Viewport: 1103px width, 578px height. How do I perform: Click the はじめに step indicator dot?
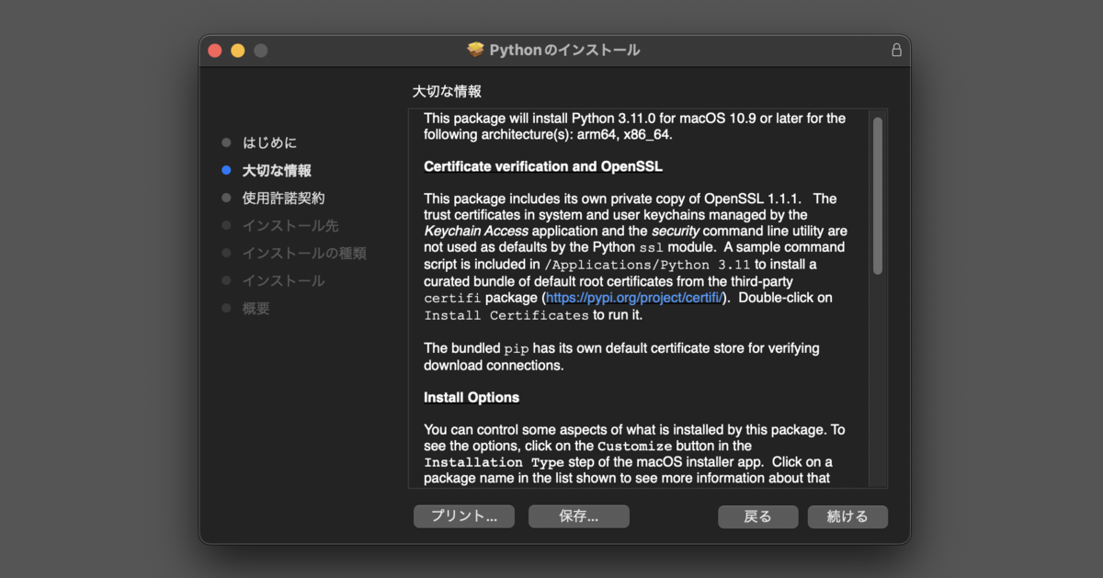[225, 142]
